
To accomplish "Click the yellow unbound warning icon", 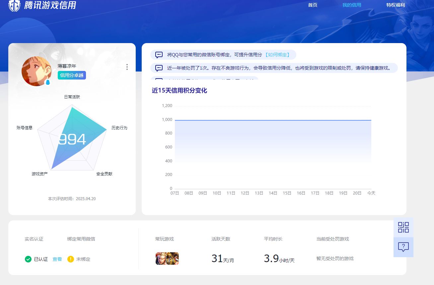I will 71,259.
